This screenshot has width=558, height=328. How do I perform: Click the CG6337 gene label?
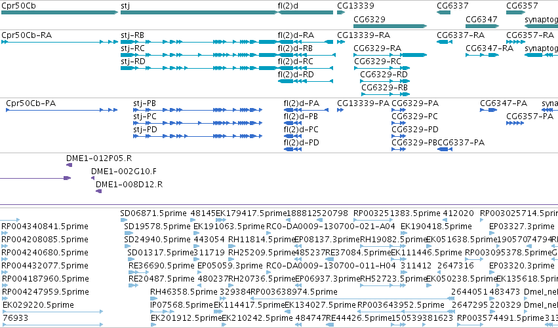click(452, 6)
